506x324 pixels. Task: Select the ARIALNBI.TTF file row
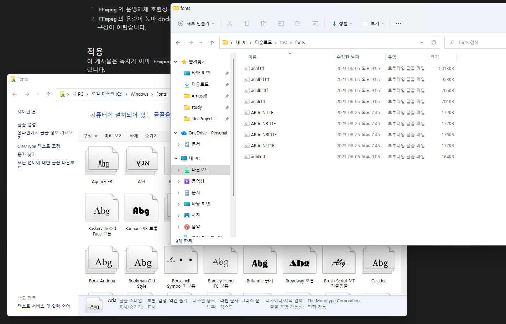tap(349, 134)
